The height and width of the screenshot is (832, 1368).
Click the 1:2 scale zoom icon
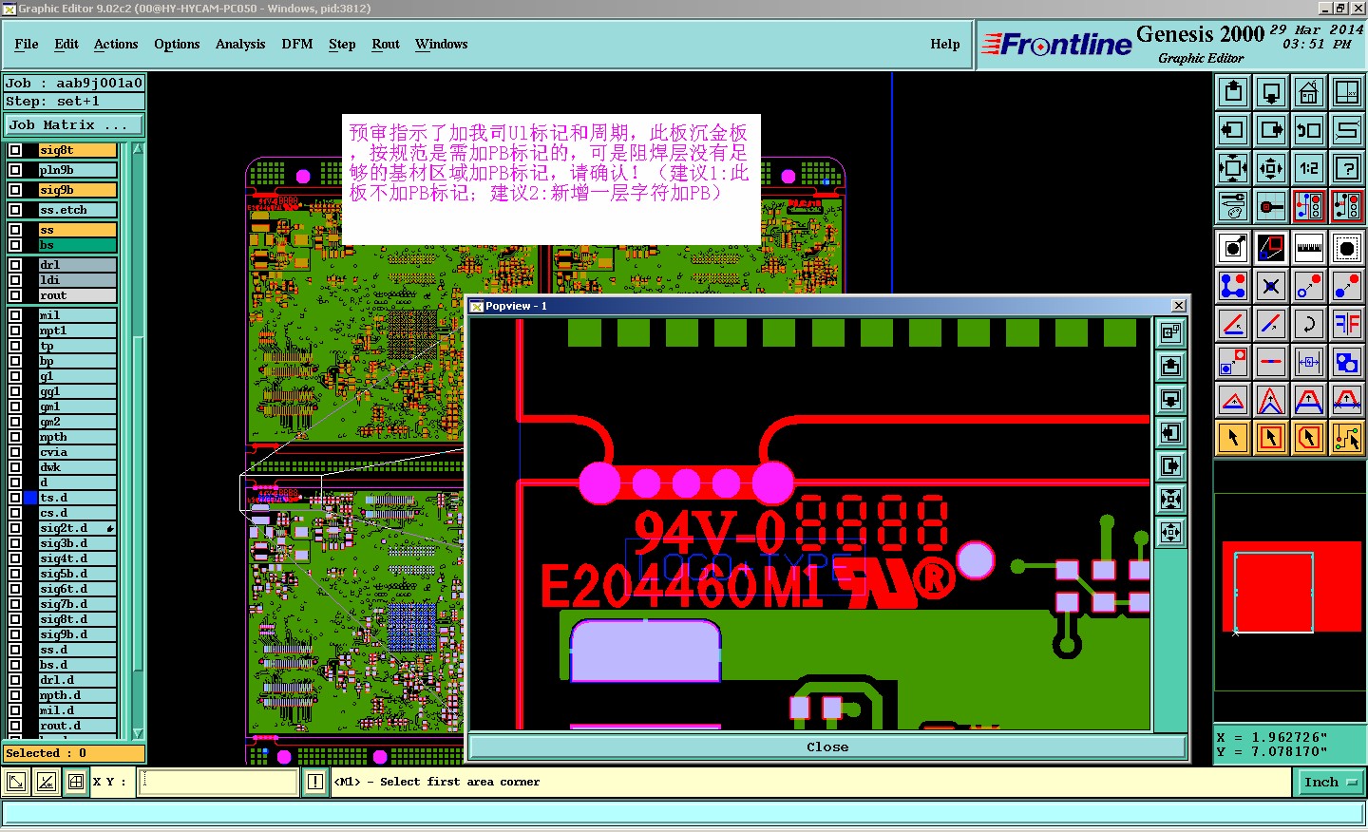coord(1309,168)
